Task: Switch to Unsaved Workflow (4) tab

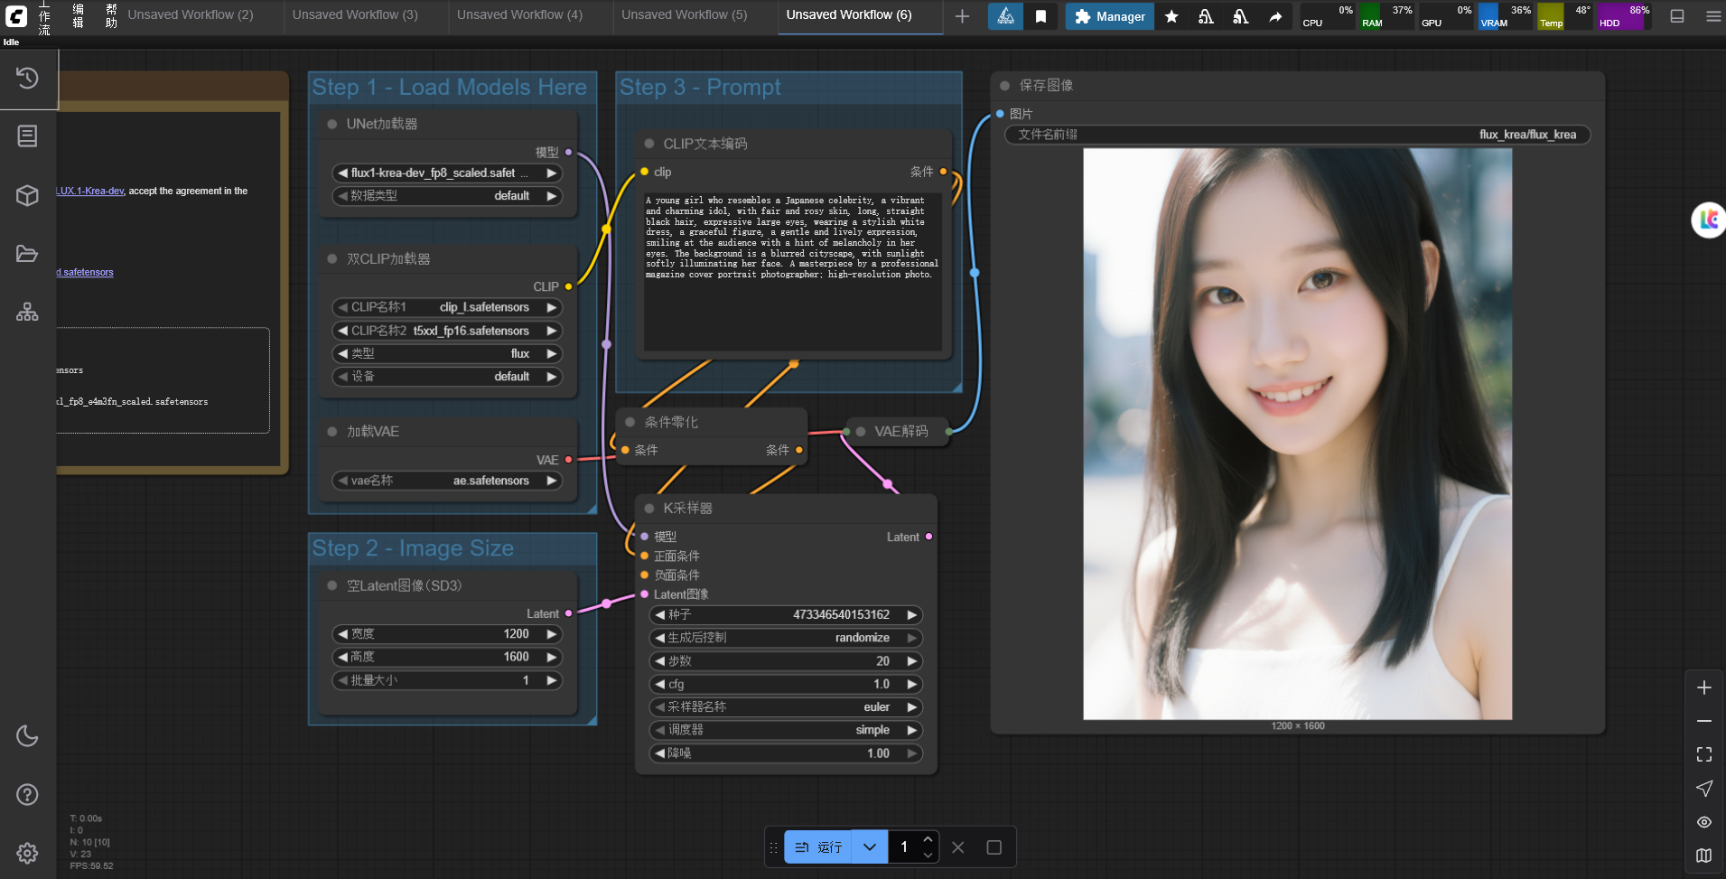Action: (519, 14)
